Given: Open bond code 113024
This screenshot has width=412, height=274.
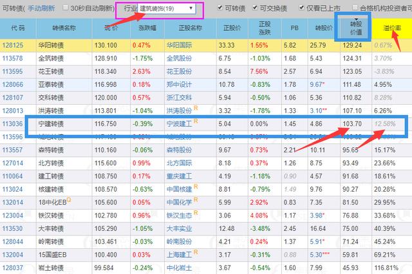Looking at the screenshot, I should pos(13,189).
